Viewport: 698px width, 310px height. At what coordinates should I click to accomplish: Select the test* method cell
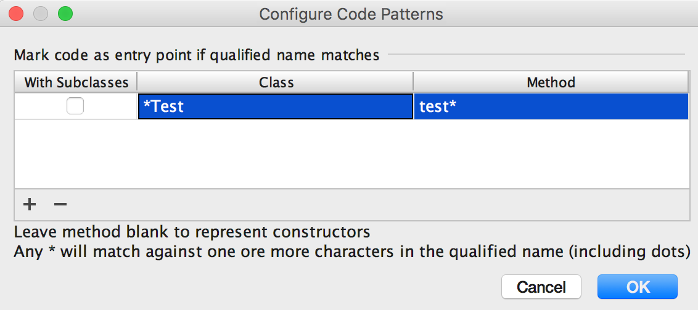point(551,106)
